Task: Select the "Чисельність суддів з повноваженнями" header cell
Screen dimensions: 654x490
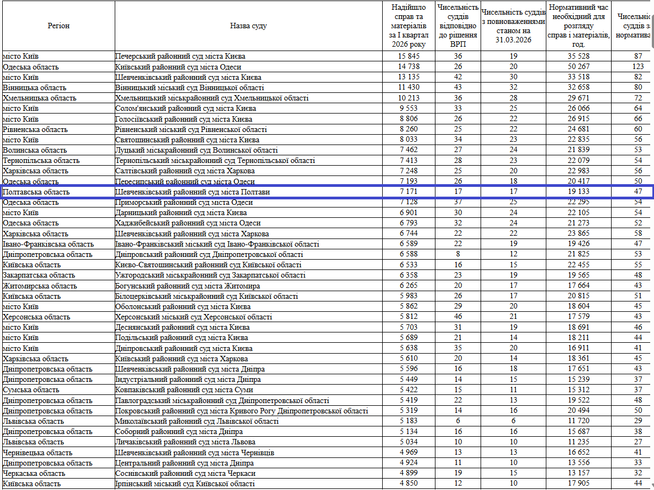Action: pos(513,26)
